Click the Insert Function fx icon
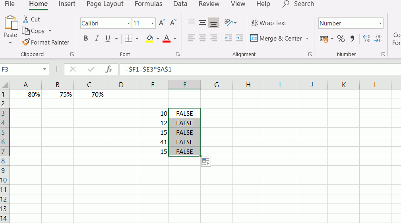 [108, 69]
